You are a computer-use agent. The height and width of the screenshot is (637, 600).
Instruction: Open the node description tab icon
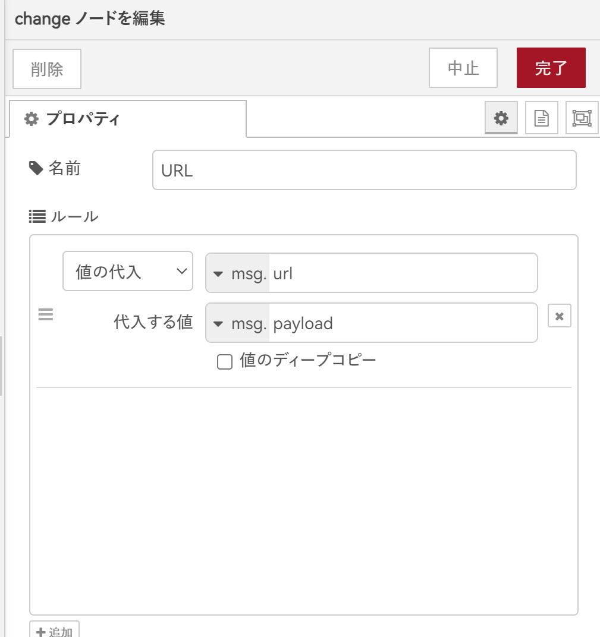coord(541,118)
